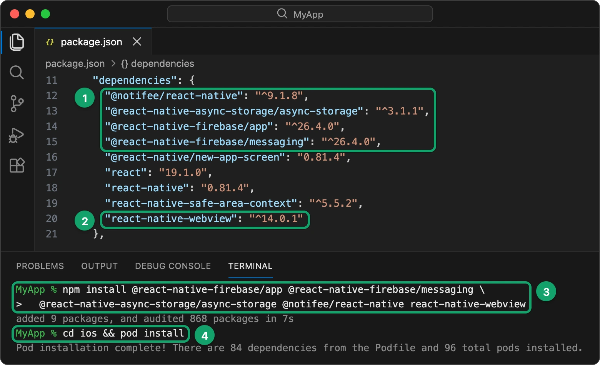This screenshot has width=600, height=365.
Task: Click the magnifier icon in the MyApp search box
Action: (282, 14)
